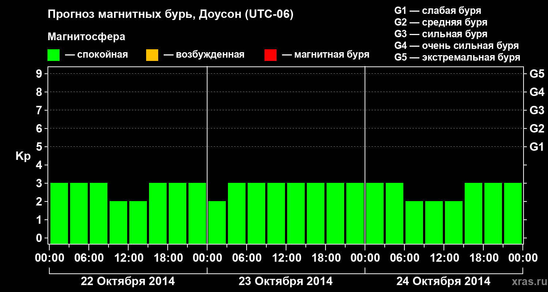Click the Kp axis value 5
The image size is (548, 292).
pos(40,147)
